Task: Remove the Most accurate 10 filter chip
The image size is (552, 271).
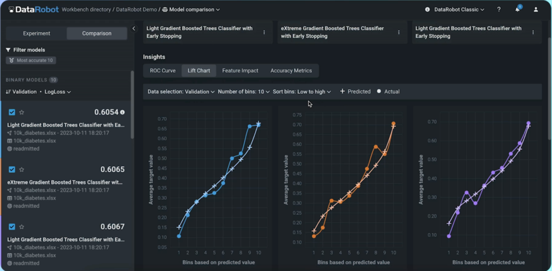Action: click(32, 60)
